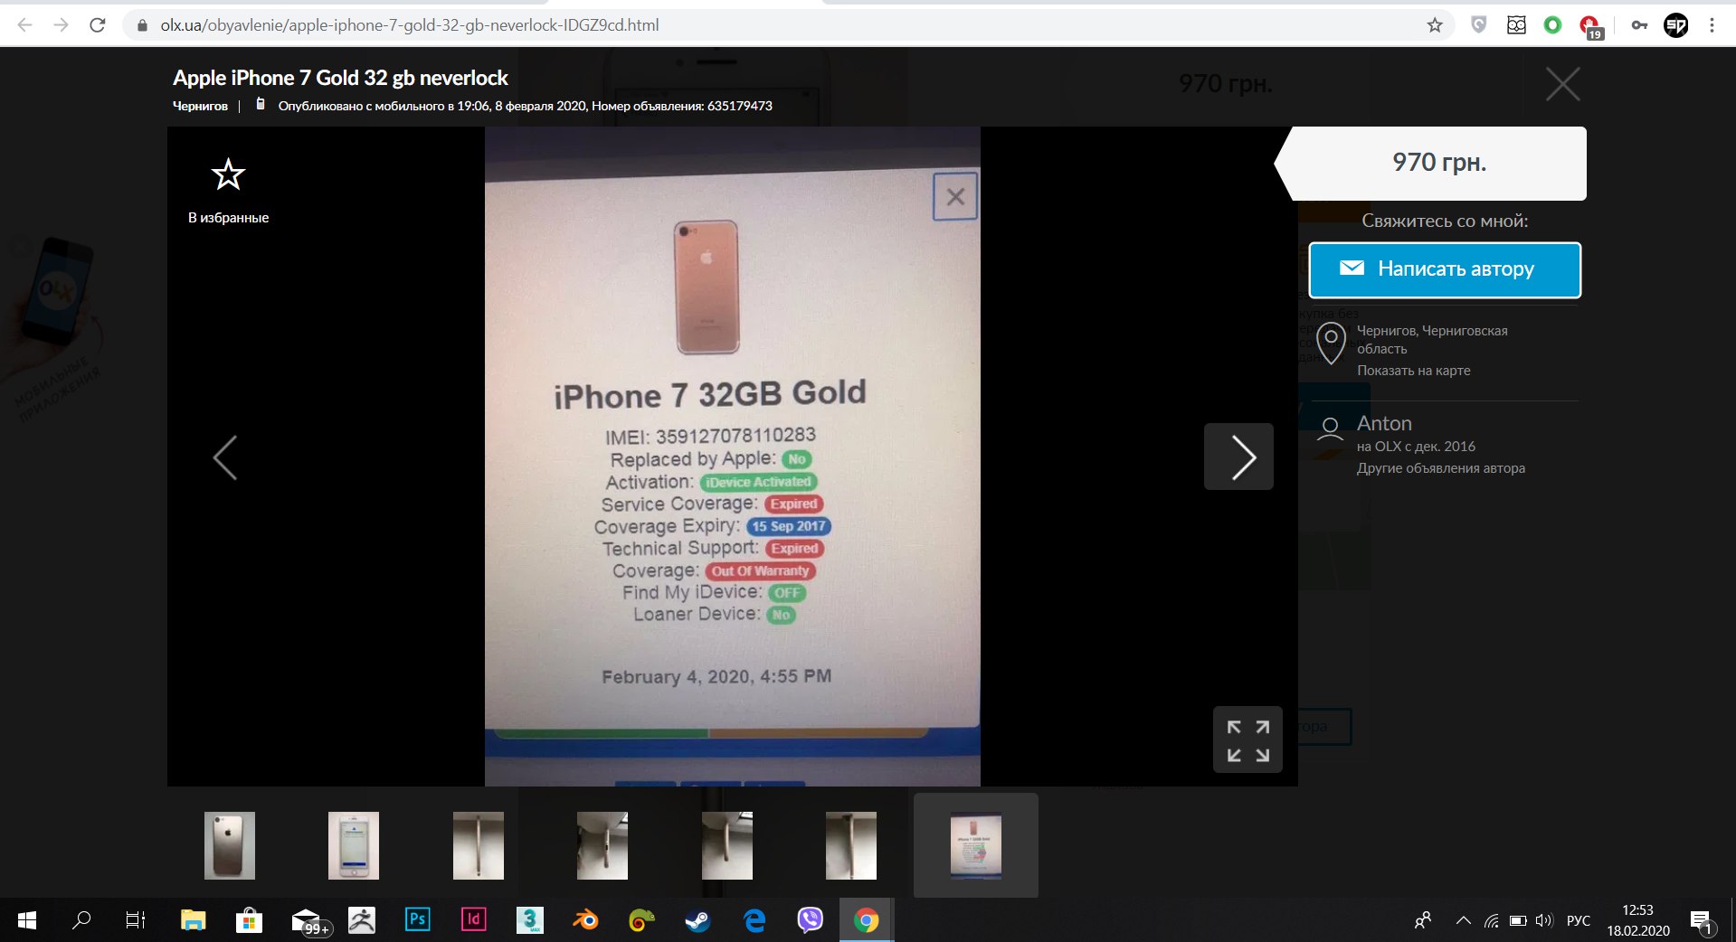
Task: Click the Номер объявления: 635179473 text
Action: [682, 106]
